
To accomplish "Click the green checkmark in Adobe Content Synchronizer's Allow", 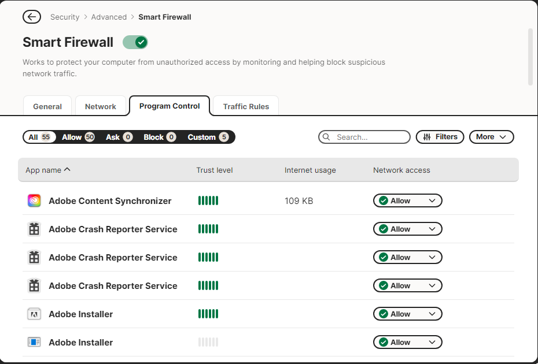I will pyautogui.click(x=383, y=201).
